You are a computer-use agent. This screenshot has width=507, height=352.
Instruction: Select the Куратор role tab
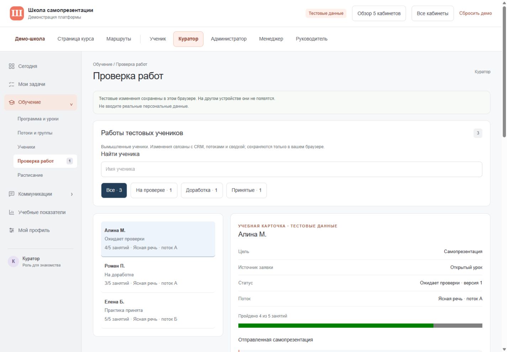click(x=188, y=39)
